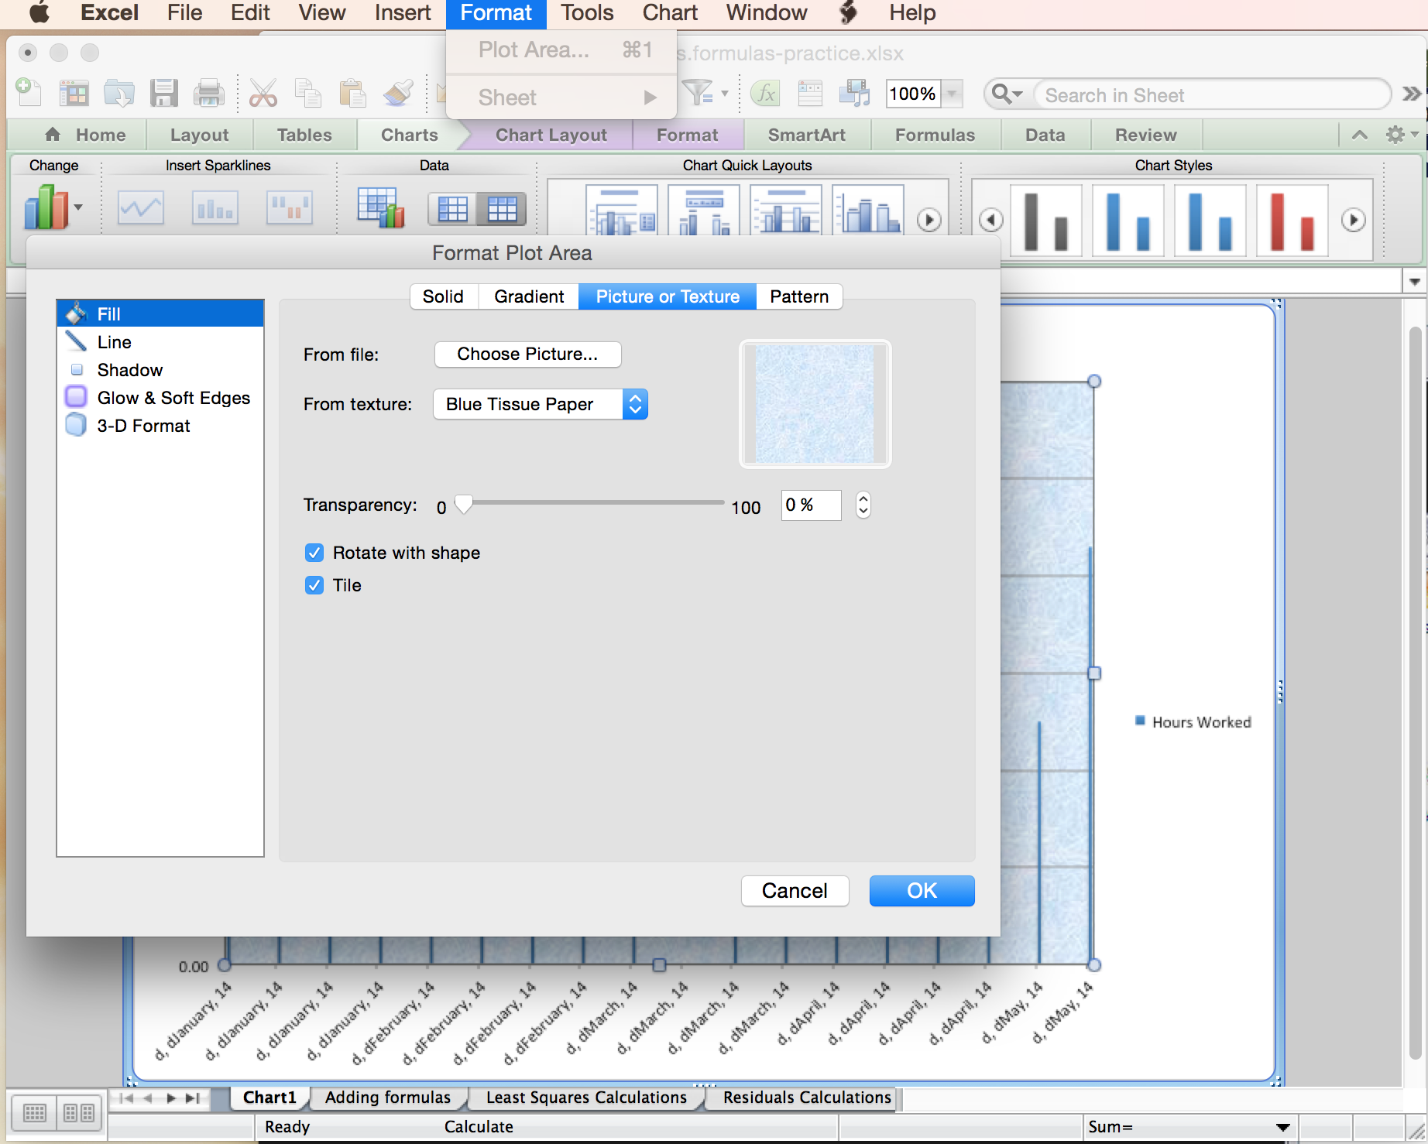
Task: Open the Adding formulas sheet tab
Action: pos(387,1098)
